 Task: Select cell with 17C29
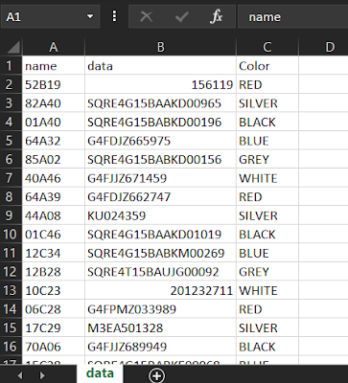(54, 327)
